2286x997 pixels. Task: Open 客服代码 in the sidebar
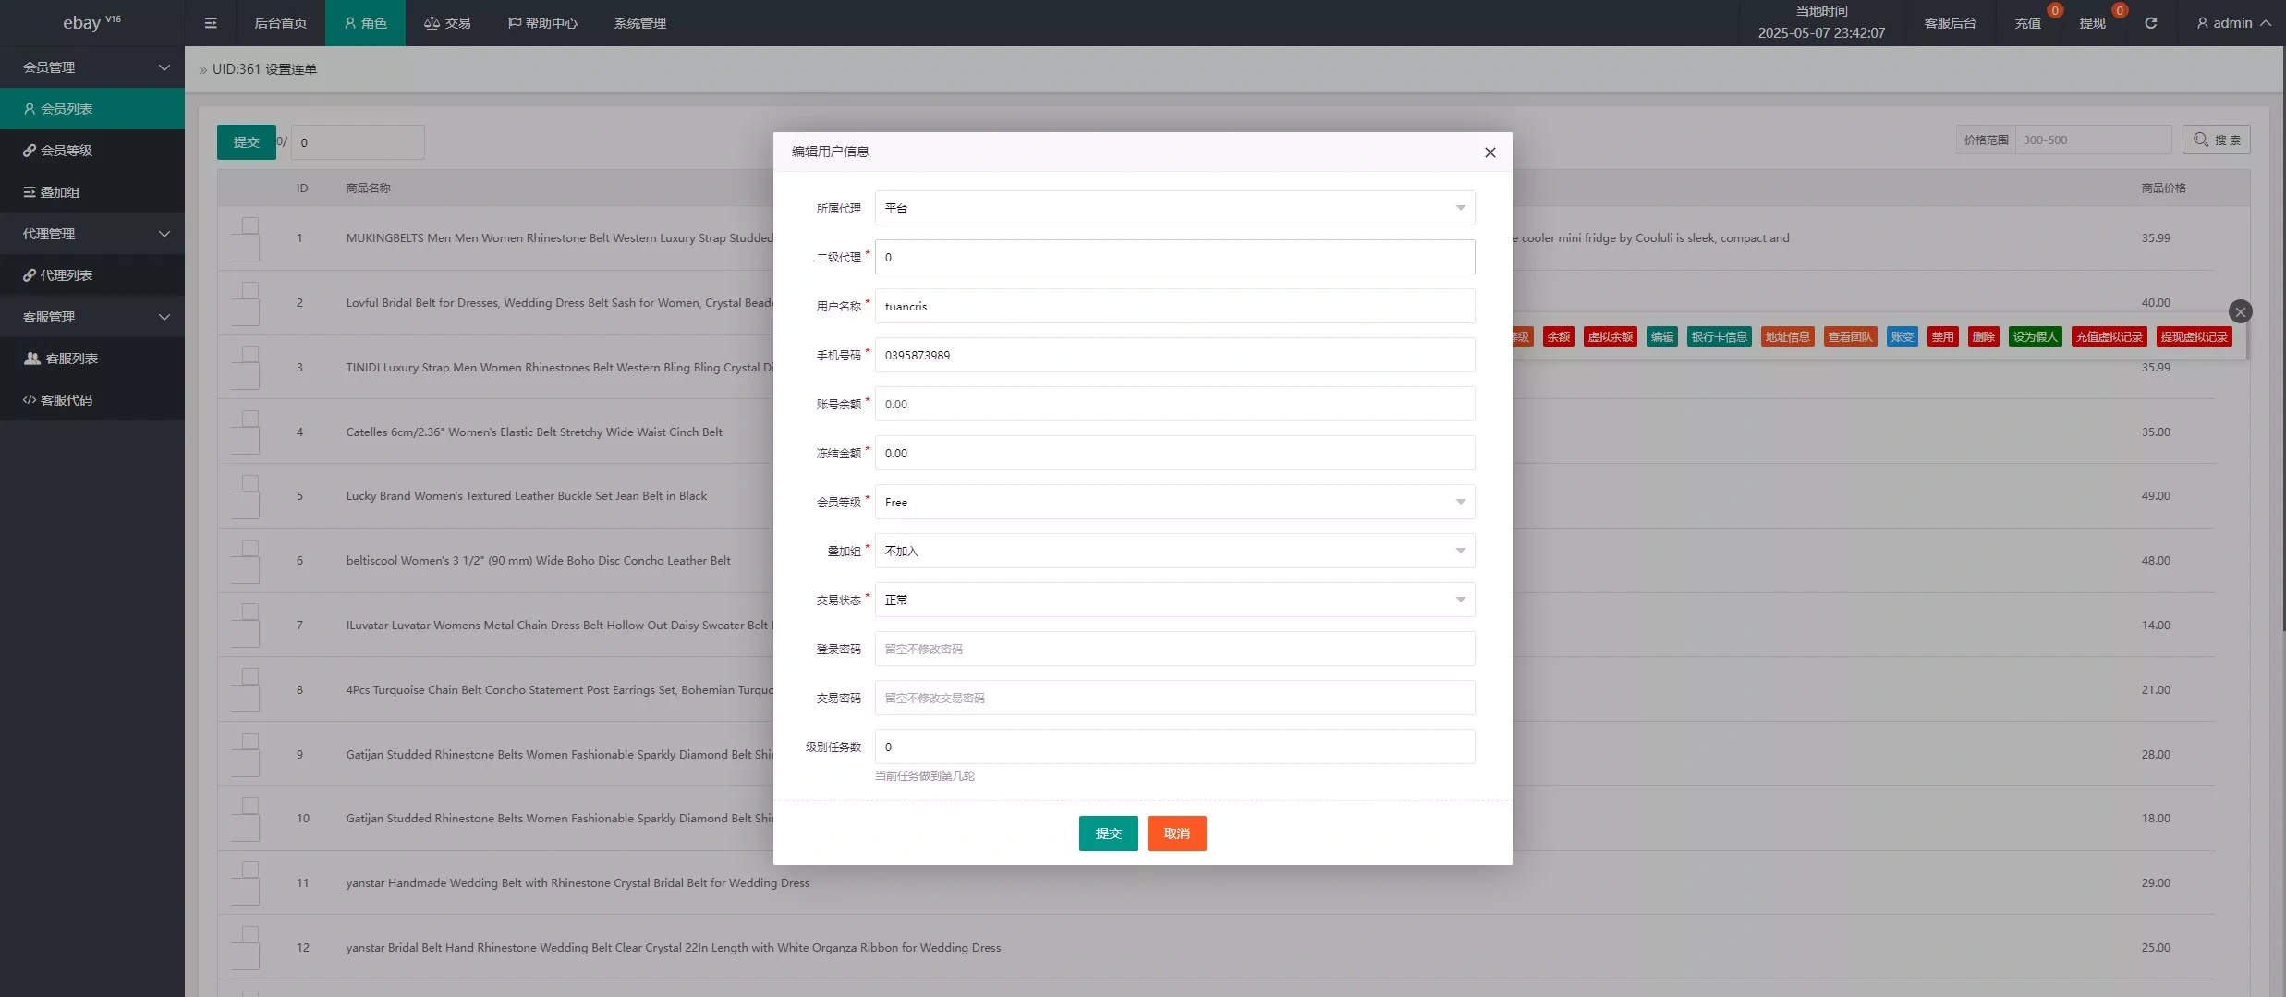click(67, 400)
